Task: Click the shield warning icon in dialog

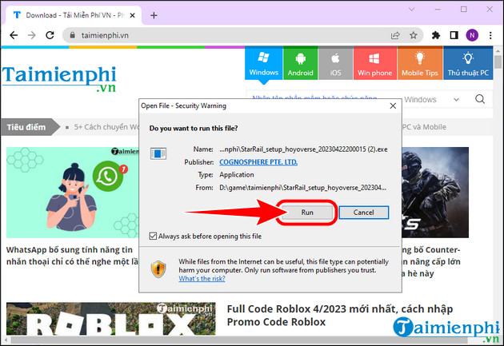Action: (158, 269)
